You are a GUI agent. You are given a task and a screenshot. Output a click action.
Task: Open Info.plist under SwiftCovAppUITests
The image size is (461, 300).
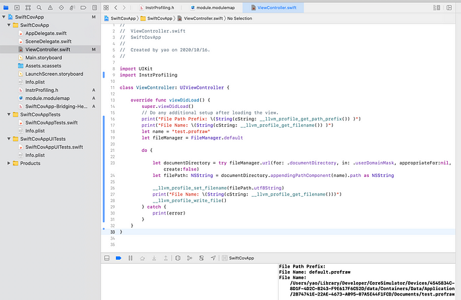pos(35,155)
